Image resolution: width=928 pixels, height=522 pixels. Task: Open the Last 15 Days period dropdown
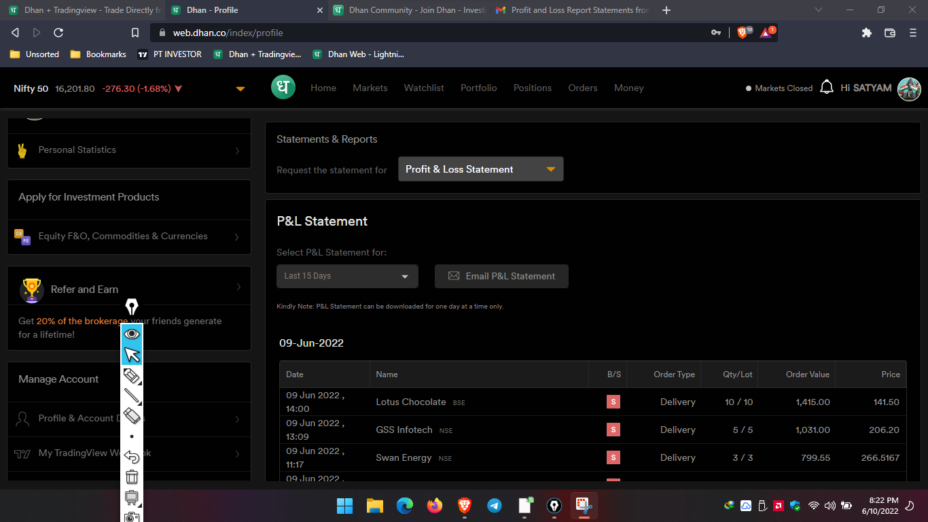coord(347,276)
